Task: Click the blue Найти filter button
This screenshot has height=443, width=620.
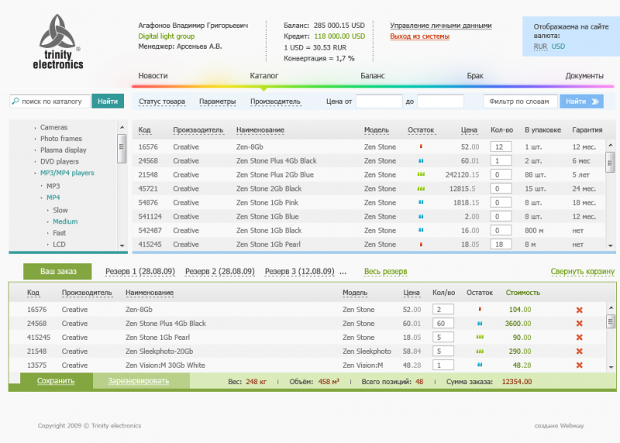Action: tap(582, 102)
